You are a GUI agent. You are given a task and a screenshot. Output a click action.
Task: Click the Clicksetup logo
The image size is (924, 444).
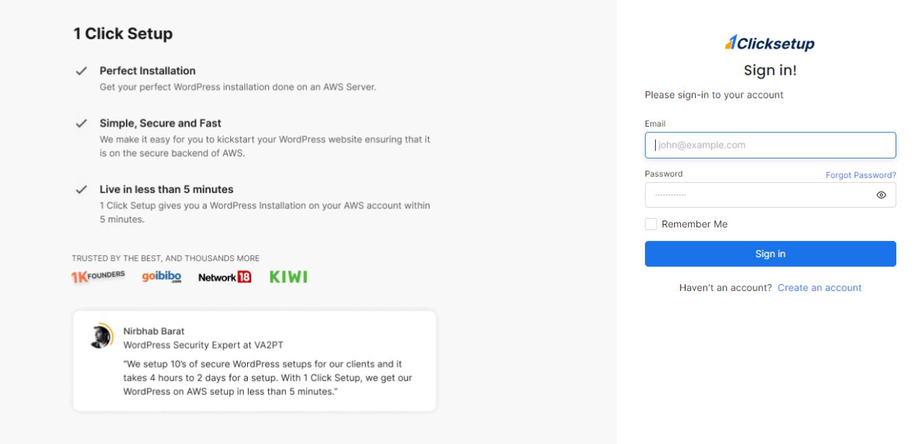770,43
